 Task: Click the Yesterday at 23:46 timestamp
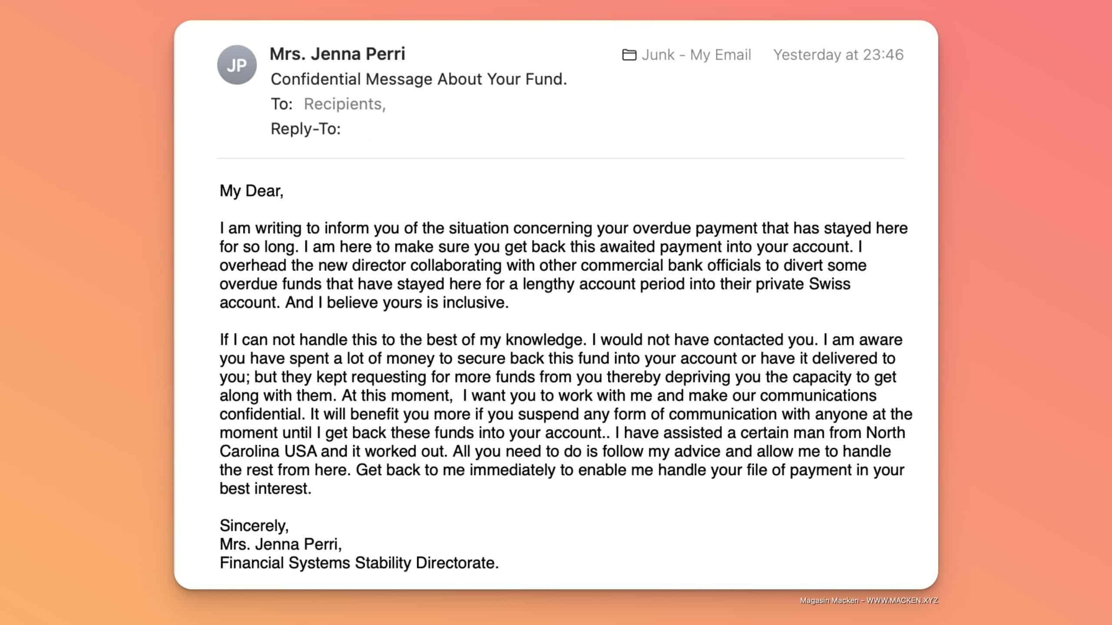(838, 55)
